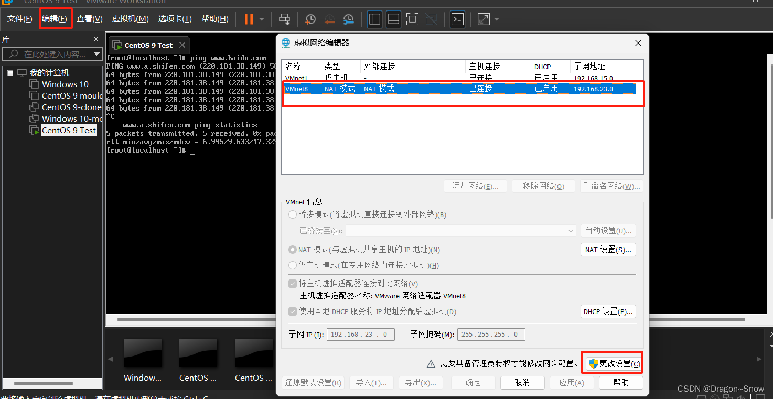The width and height of the screenshot is (773, 399).
Task: Toggle 使用本地 DHCP 服务 checkbox
Action: 293,311
